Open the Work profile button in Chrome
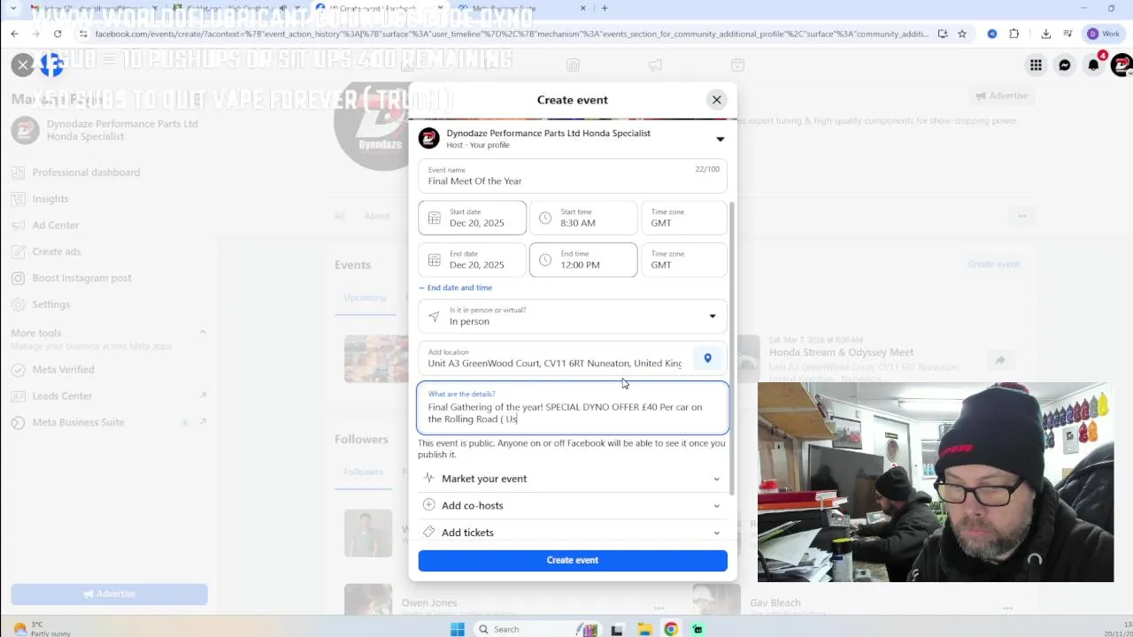This screenshot has width=1133, height=637. coord(1104,34)
